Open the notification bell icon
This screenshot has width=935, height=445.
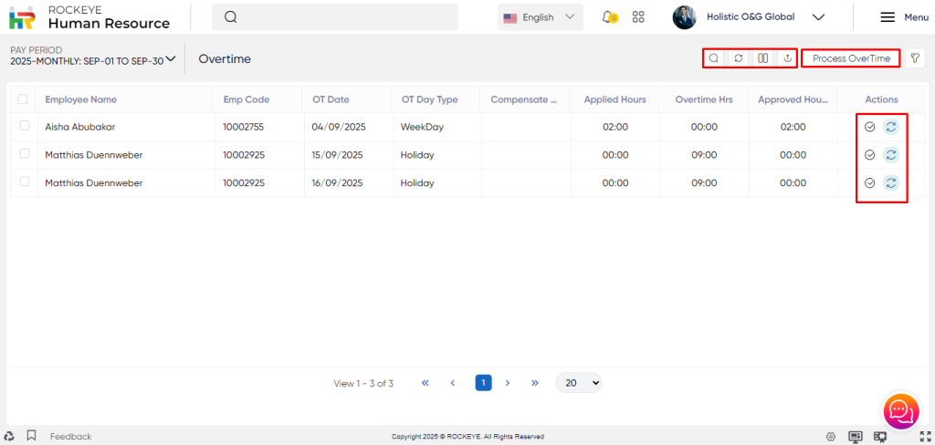coord(609,17)
